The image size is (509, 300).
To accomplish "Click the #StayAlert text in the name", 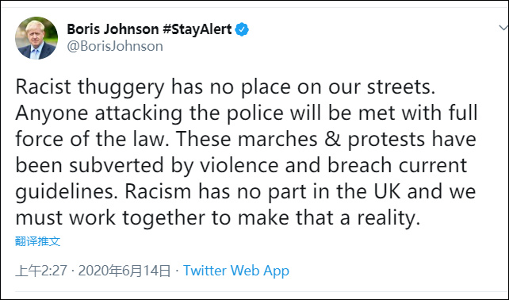I will coord(197,29).
